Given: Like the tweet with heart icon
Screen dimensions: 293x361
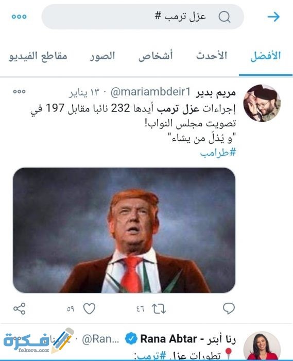Looking at the screenshot, I should coord(89,309).
